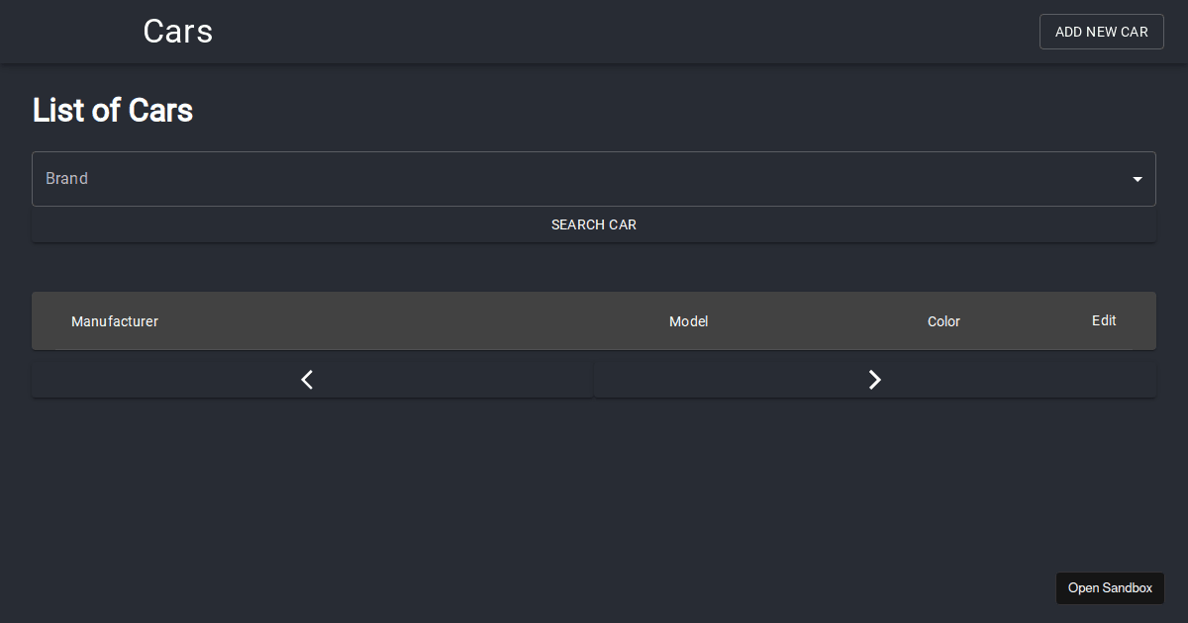Viewport: 1188px width, 623px height.
Task: Go to the next page of cars
Action: click(875, 380)
